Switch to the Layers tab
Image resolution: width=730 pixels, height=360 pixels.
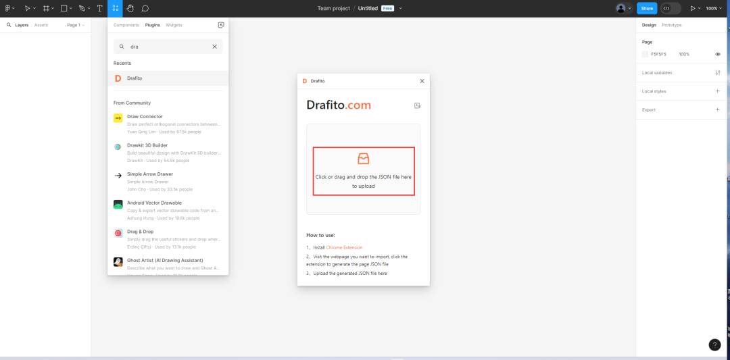(x=22, y=25)
